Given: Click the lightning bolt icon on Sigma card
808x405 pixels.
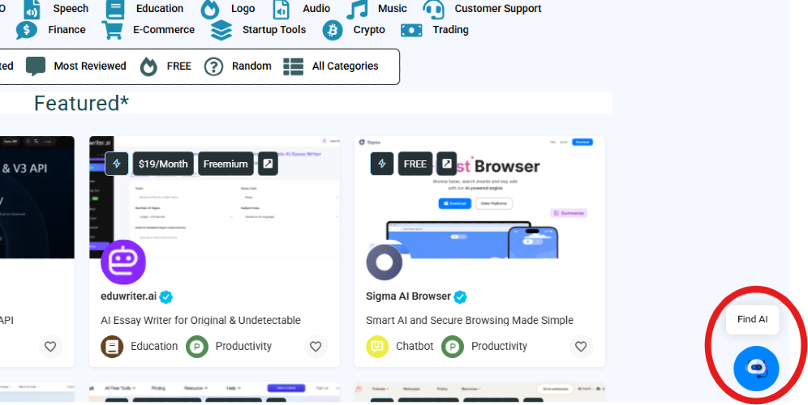Looking at the screenshot, I should pyautogui.click(x=382, y=164).
